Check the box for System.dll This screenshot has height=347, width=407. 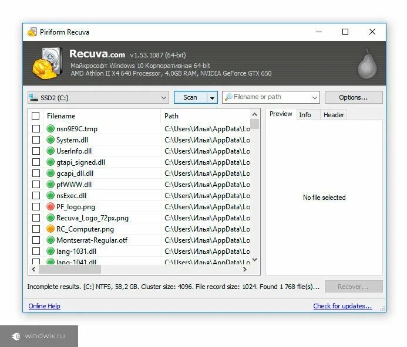pos(36,140)
